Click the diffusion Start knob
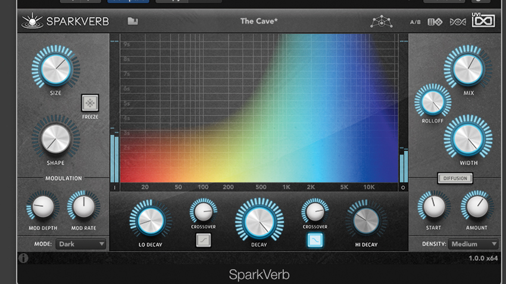The height and width of the screenshot is (284, 506). point(434,207)
